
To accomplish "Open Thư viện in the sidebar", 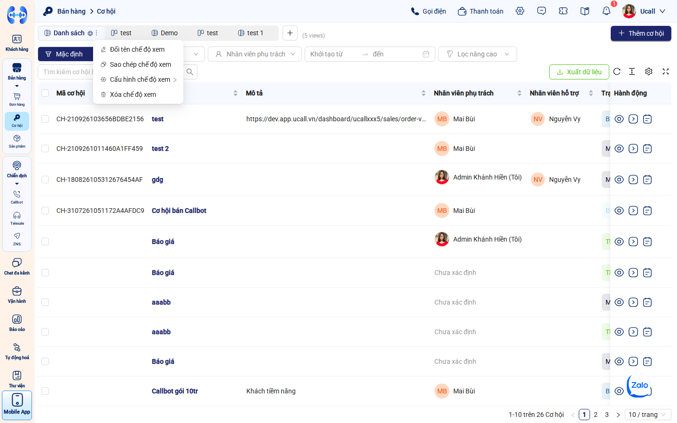I will (x=17, y=379).
